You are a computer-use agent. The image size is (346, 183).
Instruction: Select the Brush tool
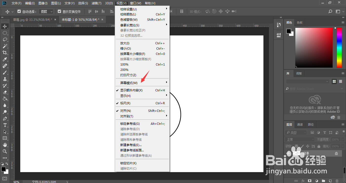coord(5,72)
